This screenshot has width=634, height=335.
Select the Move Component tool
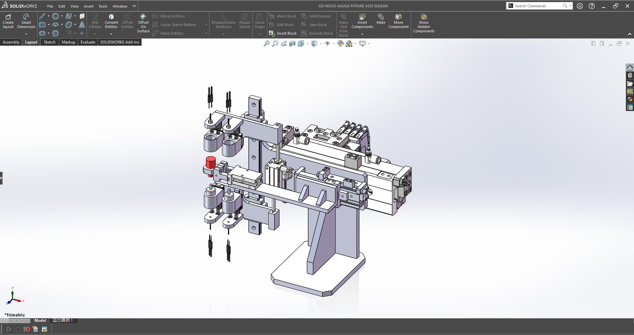tap(398, 21)
